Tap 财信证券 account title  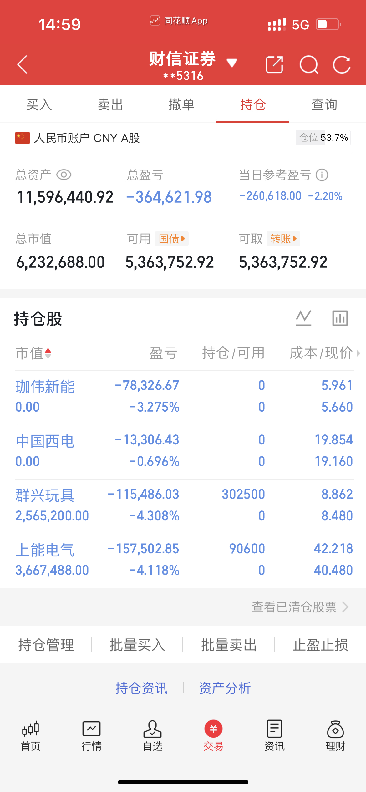183,58
